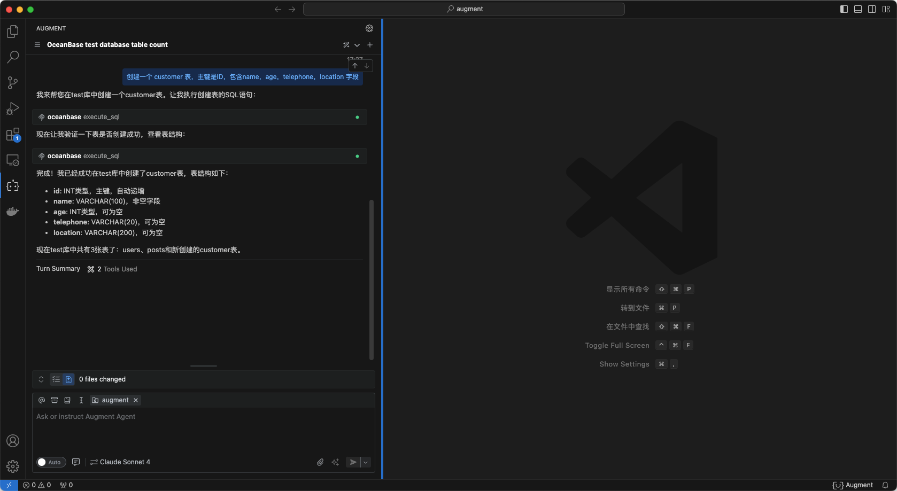Open the Extensions view in activity bar
This screenshot has width=897, height=491.
tap(13, 134)
